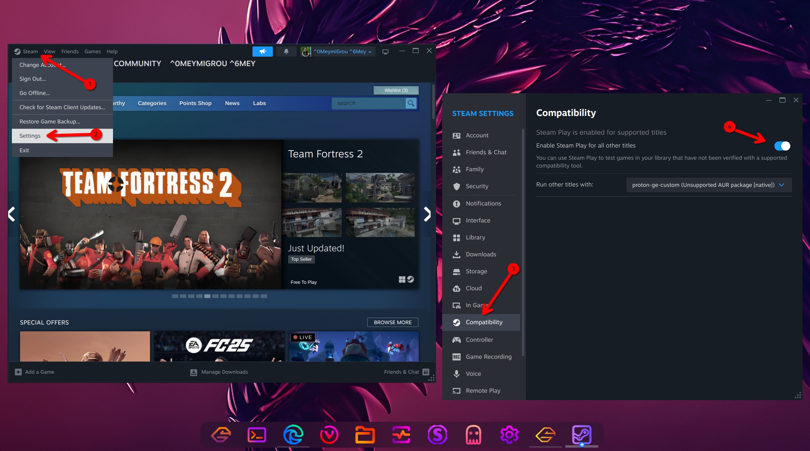Click the Wishlist (3) button

point(396,90)
